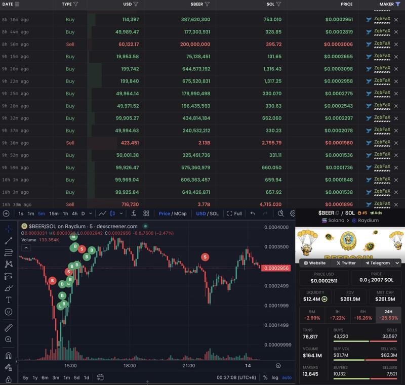The width and height of the screenshot is (405, 385).
Task: Add a chart to the layout
Action: click(6, 213)
